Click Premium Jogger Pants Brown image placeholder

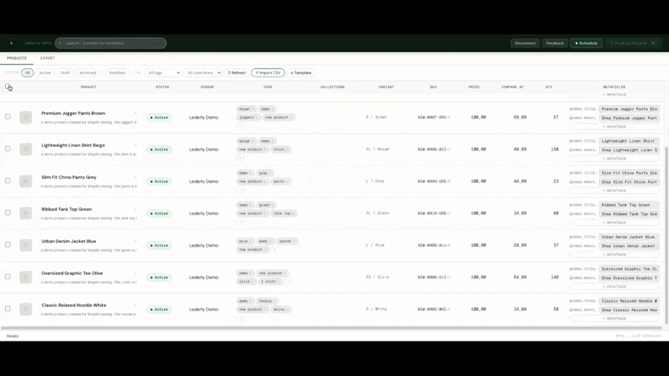click(x=26, y=117)
